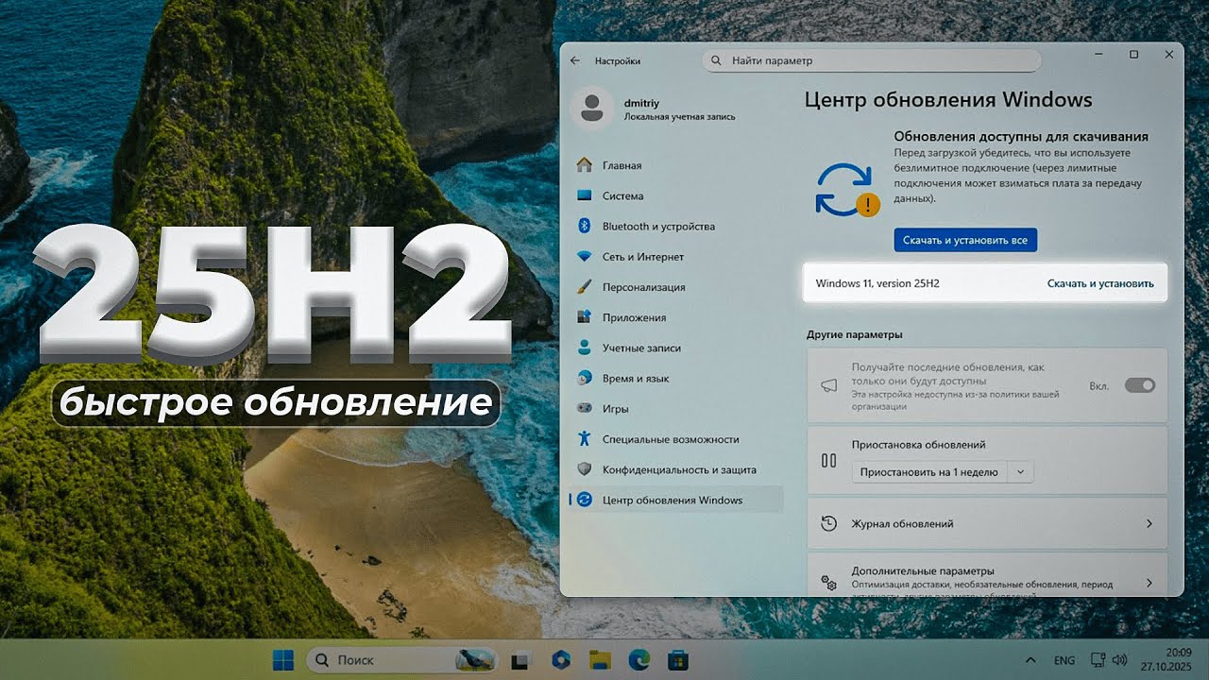Screen dimensions: 1209x680
Task: Open Дополнительные параметры via its chevron
Action: pos(1149,583)
